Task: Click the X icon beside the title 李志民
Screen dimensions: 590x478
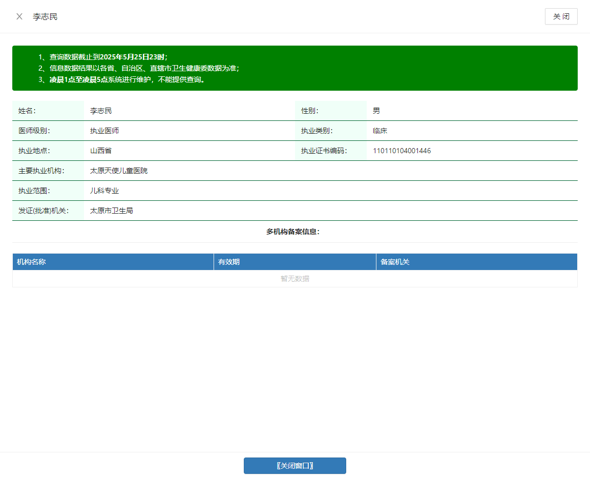Action: (19, 16)
